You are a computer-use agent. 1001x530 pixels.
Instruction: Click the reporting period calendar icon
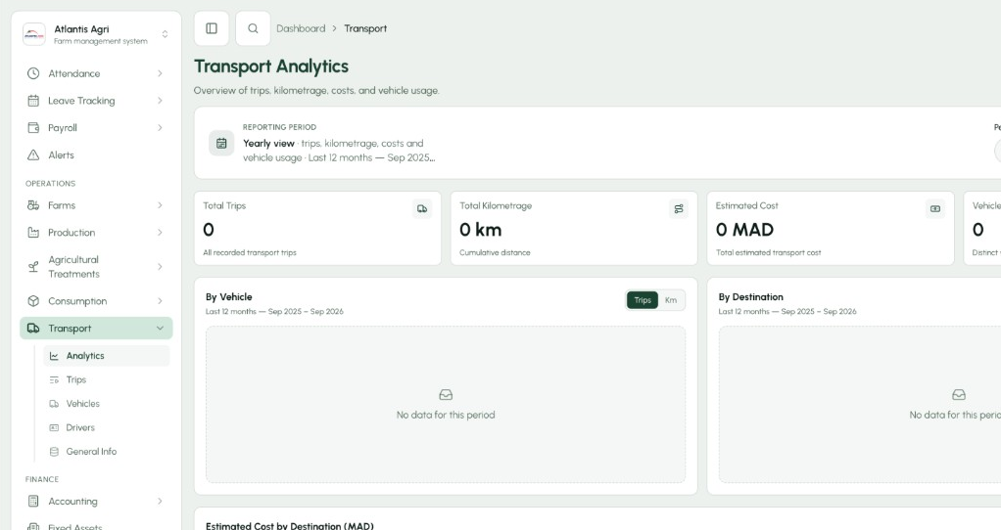221,144
